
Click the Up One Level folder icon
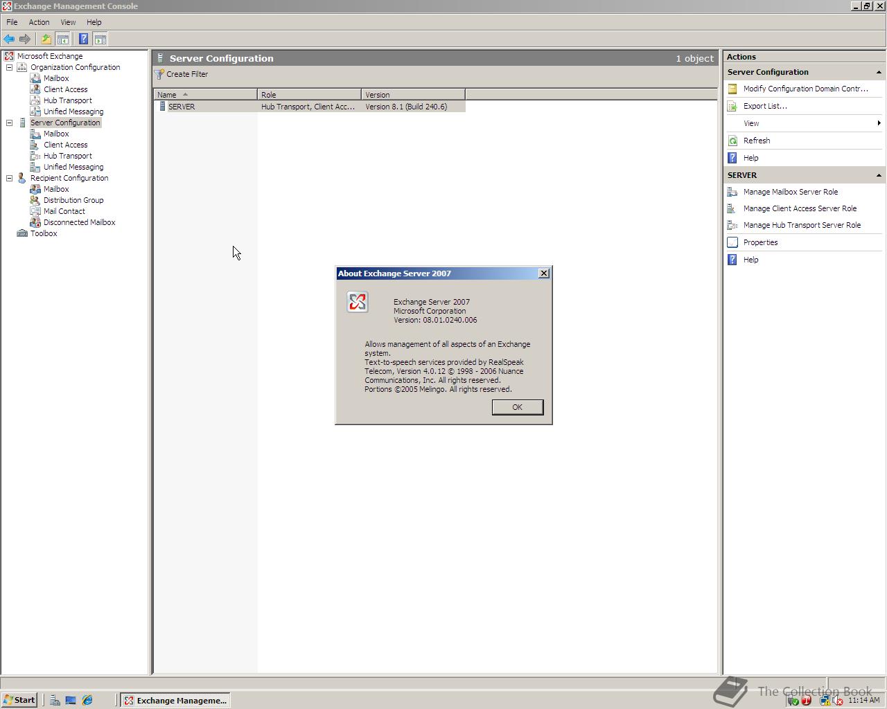tap(46, 39)
